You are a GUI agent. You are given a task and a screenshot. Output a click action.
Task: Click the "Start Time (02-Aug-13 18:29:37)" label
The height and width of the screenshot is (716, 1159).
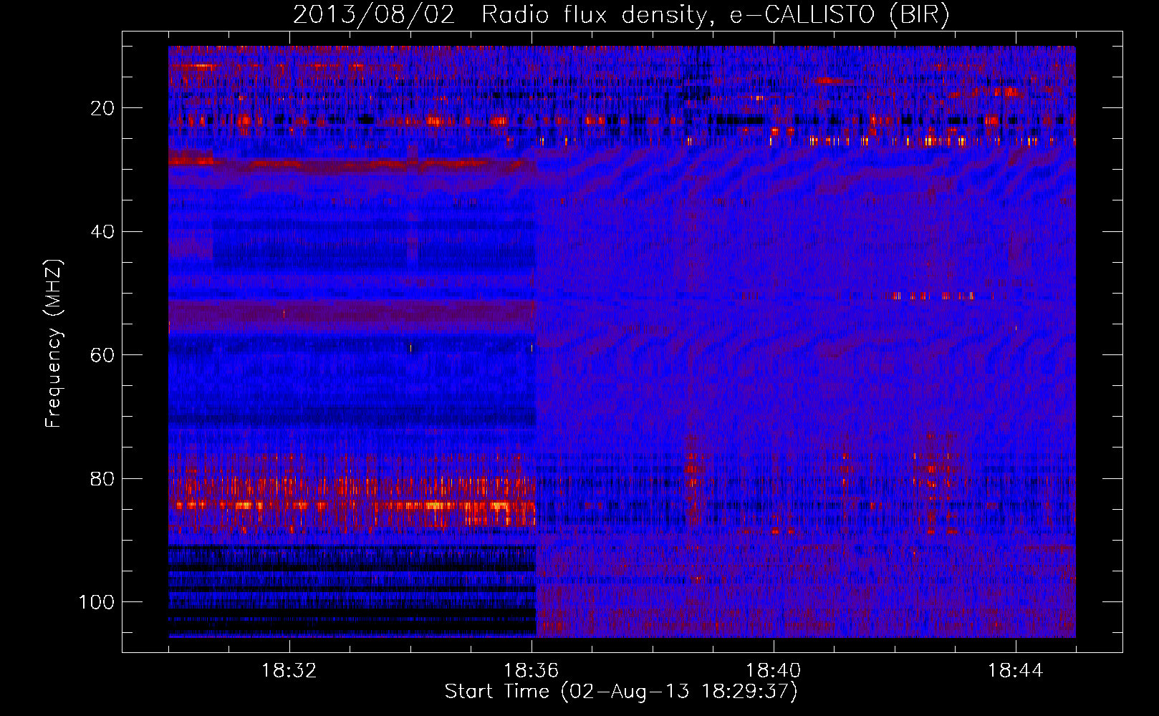[621, 692]
